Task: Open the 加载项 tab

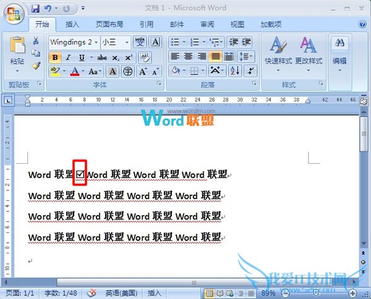Action: (271, 24)
